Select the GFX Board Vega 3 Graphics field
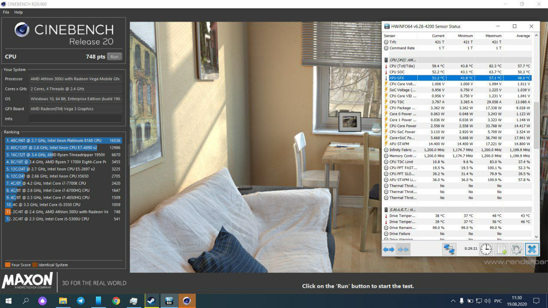This screenshot has width=548, height=308. 75,109
